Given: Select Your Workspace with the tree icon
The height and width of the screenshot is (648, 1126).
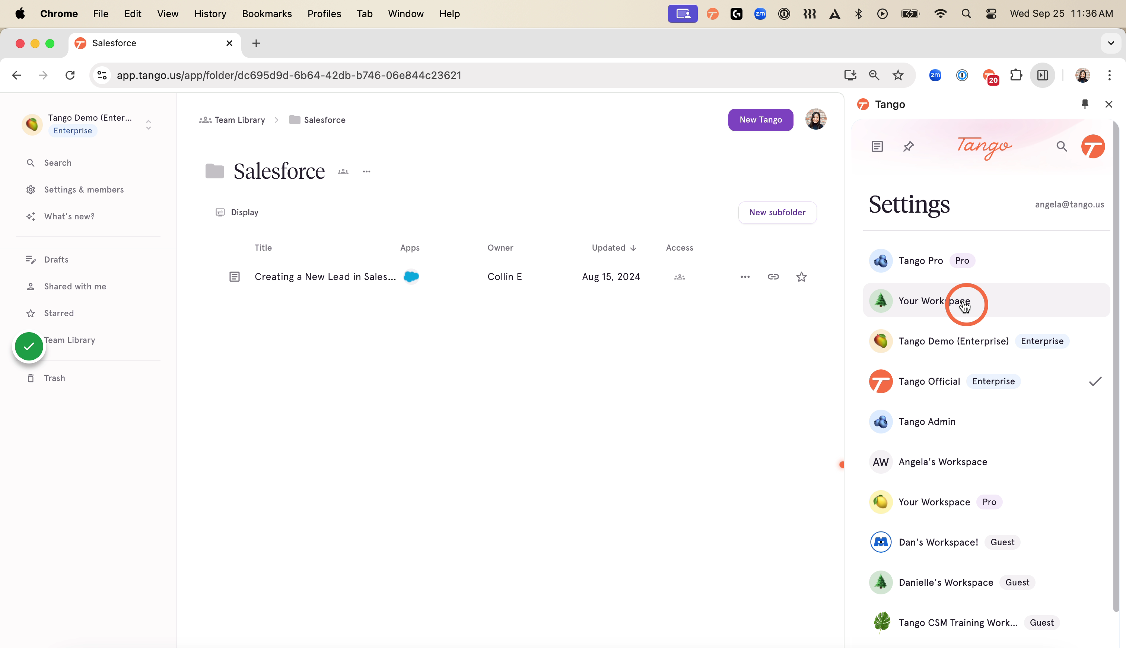Looking at the screenshot, I should (986, 301).
